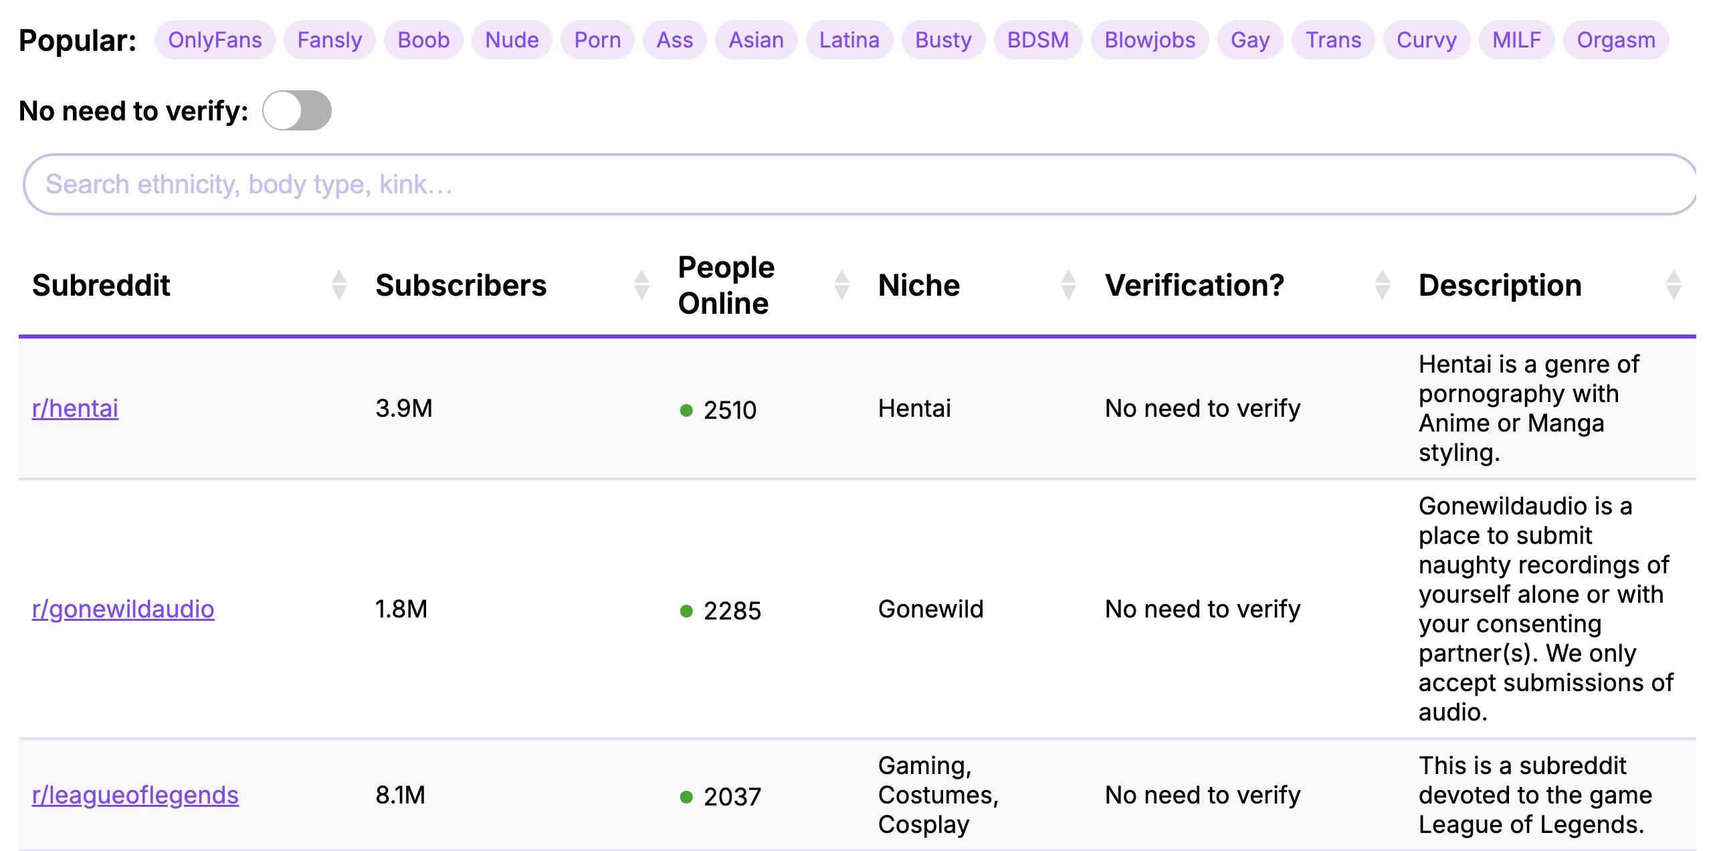Screen dimensions: 1715x851
Task: Sort by Description column arrows
Action: pyautogui.click(x=1674, y=285)
